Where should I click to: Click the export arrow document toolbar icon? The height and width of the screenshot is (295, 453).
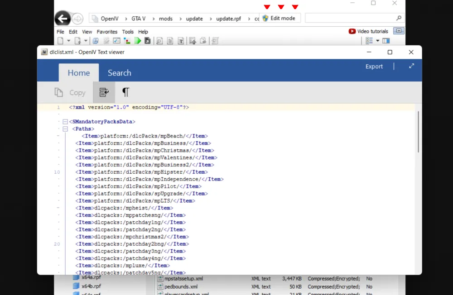tap(203, 41)
